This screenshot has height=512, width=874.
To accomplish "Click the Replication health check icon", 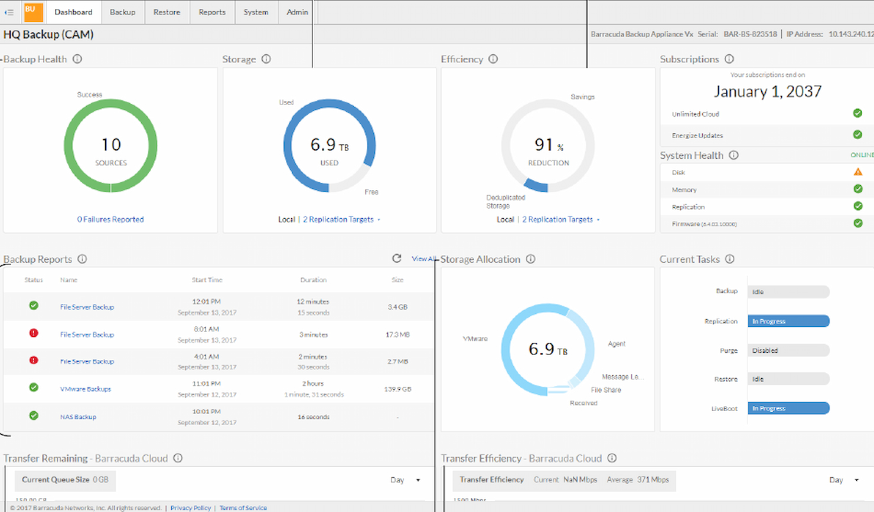I will click(858, 206).
